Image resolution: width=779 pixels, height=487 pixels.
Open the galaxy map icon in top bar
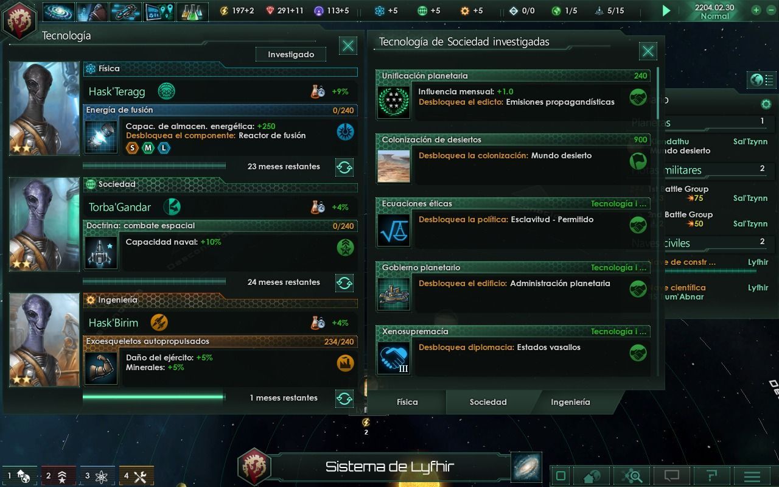coord(59,11)
